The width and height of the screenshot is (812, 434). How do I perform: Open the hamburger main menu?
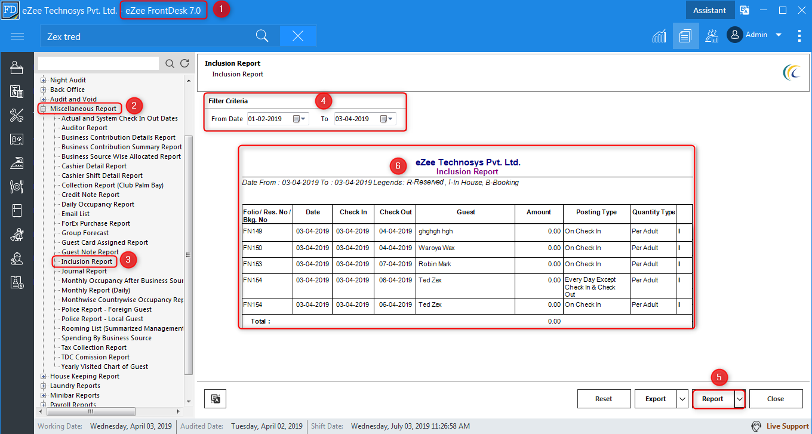(x=17, y=36)
